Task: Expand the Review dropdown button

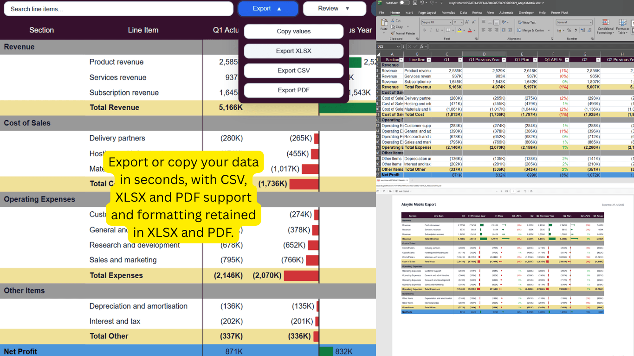Action: pyautogui.click(x=335, y=8)
